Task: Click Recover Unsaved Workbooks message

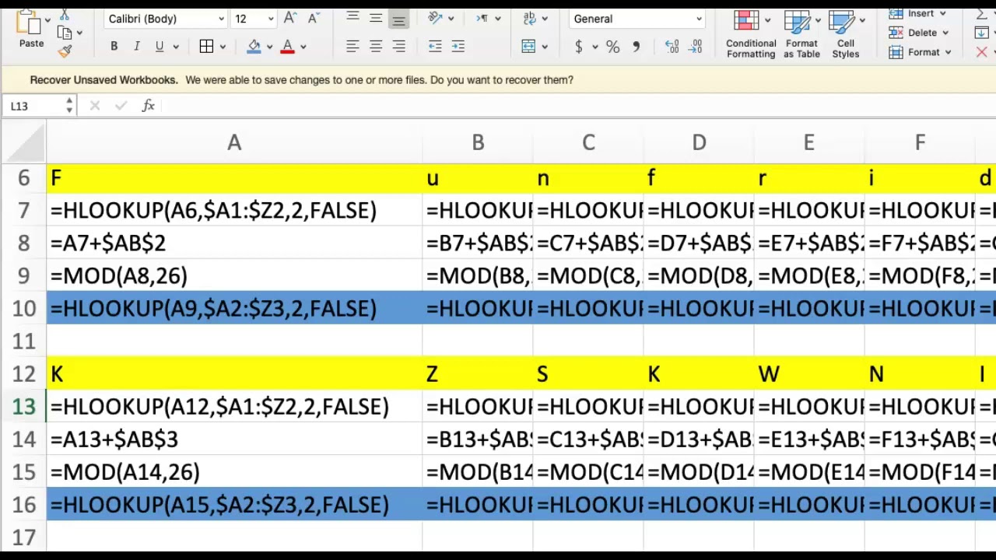Action: tap(301, 79)
